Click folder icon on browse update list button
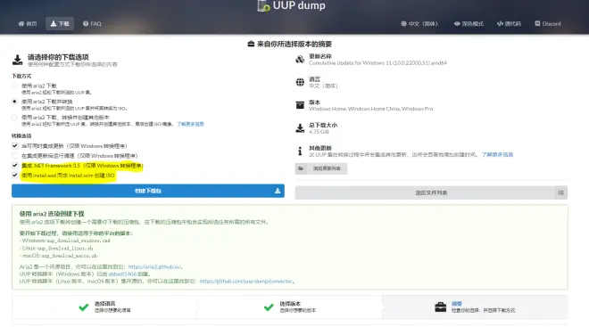The height and width of the screenshot is (327, 589). pos(301,168)
